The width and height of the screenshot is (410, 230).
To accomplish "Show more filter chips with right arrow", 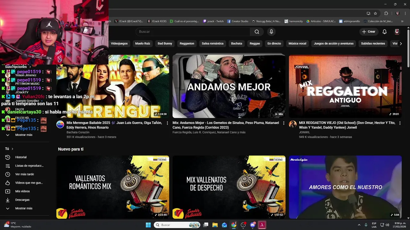I will tap(400, 43).
